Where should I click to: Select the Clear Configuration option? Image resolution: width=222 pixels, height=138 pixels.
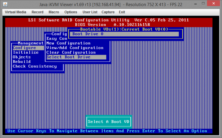[71, 52]
